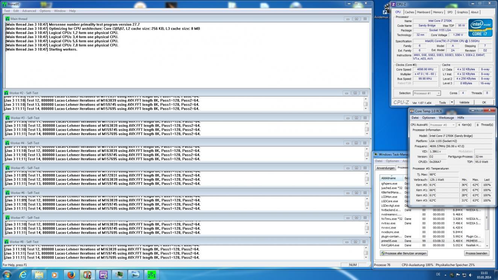The height and width of the screenshot is (280, 498).
Task: Click the Tools button in CPU-Z
Action: coord(443,102)
